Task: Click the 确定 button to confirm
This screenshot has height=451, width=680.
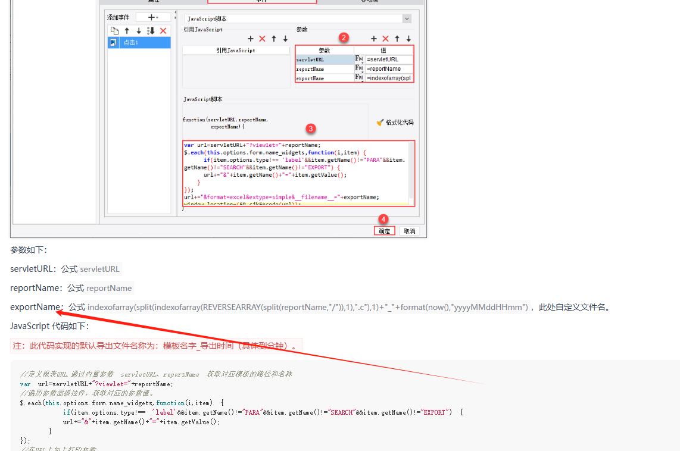Action: pos(384,231)
